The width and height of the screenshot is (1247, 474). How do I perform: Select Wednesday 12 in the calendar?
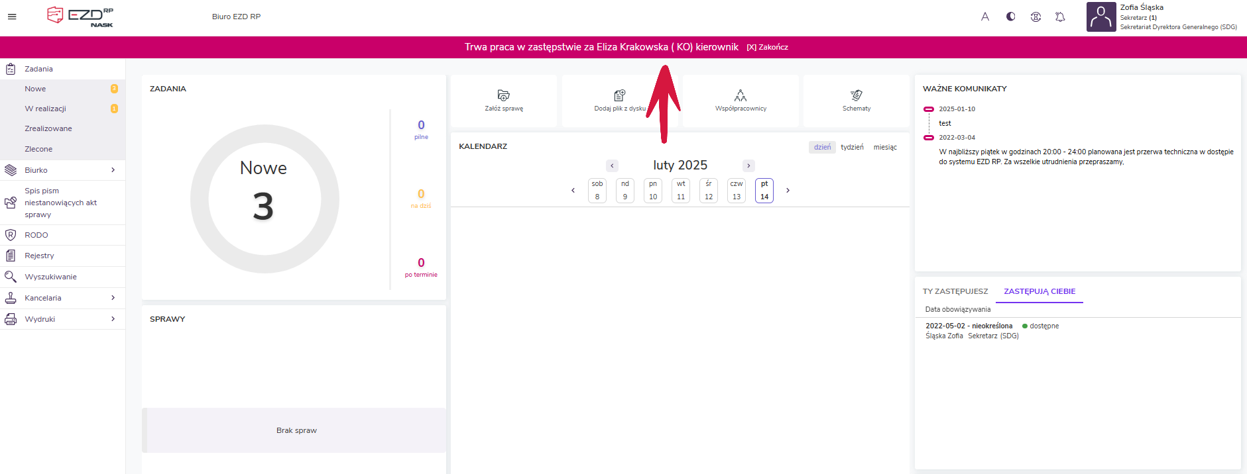pyautogui.click(x=709, y=191)
